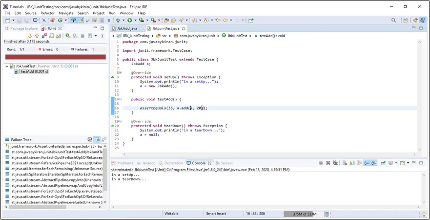The width and height of the screenshot is (430, 220).
Task: Click Remove Launch in Console toolbar
Action: (328, 163)
